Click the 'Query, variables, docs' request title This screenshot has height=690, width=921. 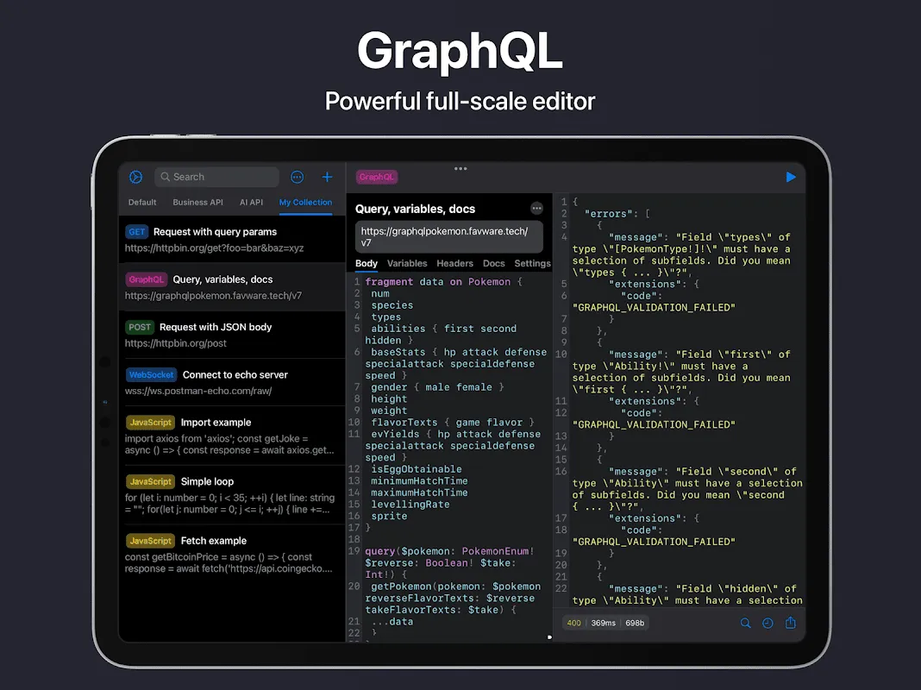coord(415,209)
